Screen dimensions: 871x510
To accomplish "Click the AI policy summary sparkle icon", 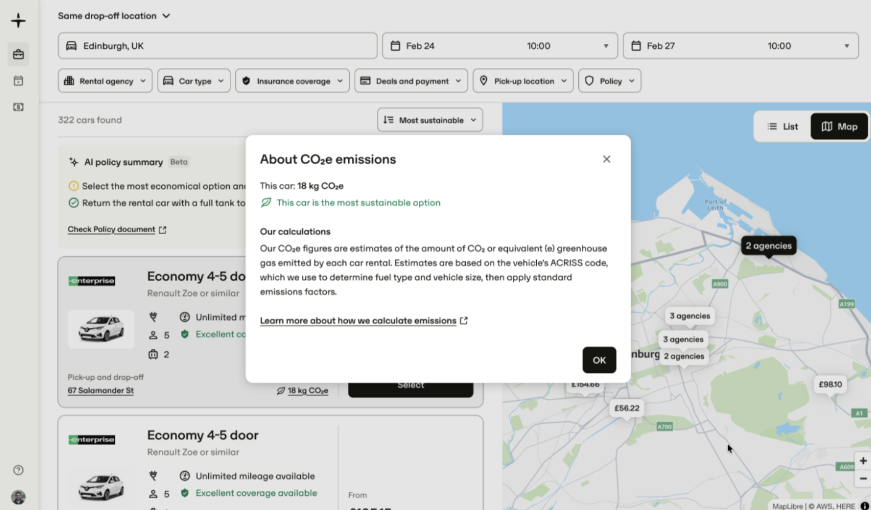I will tap(74, 162).
